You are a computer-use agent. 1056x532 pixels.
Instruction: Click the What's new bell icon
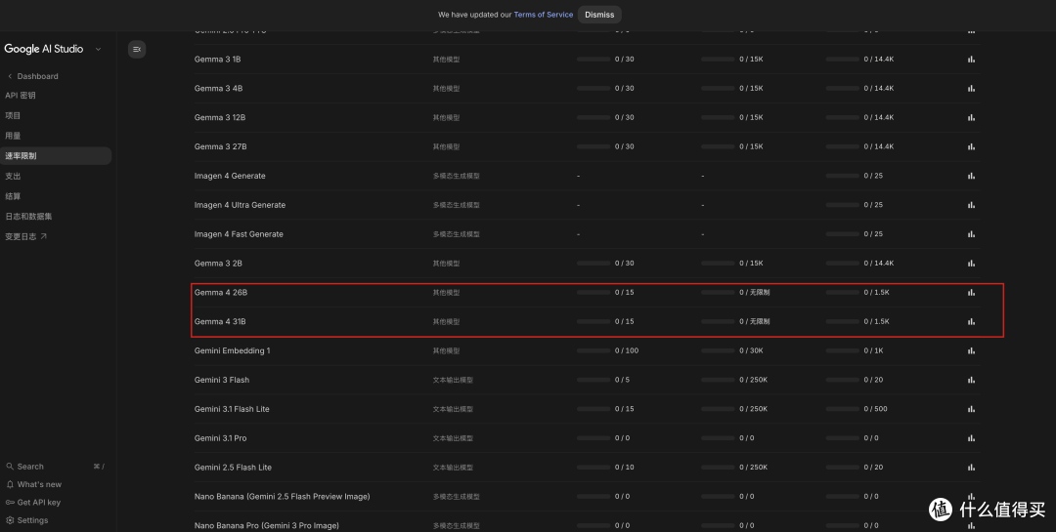tap(10, 484)
